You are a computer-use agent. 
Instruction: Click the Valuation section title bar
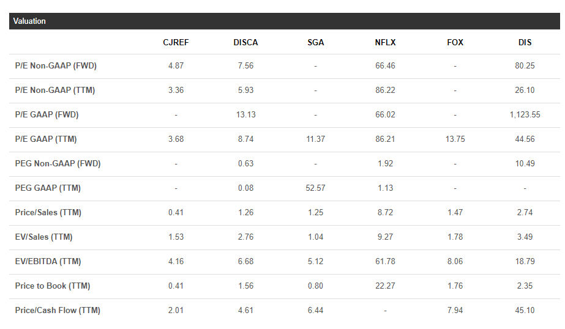(285, 21)
